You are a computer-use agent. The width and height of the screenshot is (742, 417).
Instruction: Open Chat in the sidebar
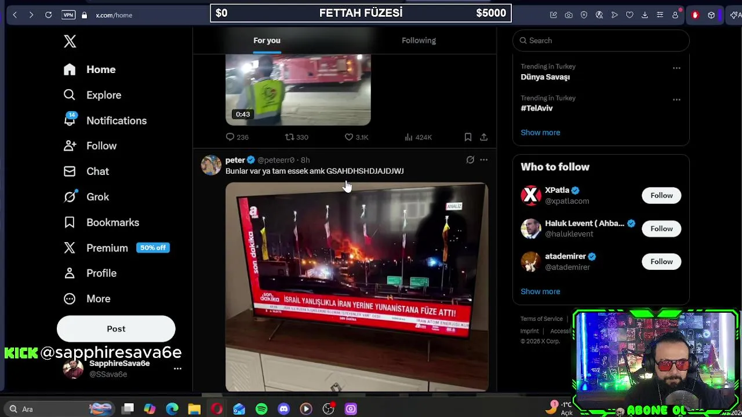tap(86, 171)
